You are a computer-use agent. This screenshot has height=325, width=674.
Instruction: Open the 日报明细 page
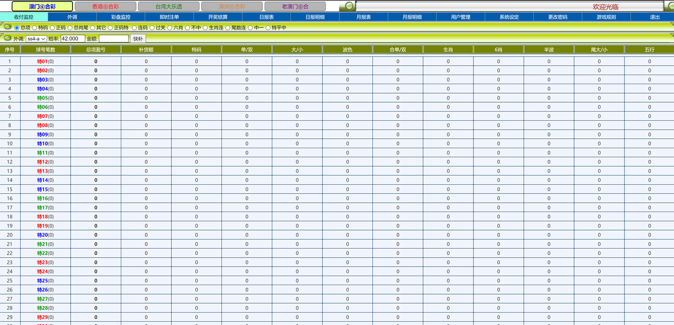point(315,17)
